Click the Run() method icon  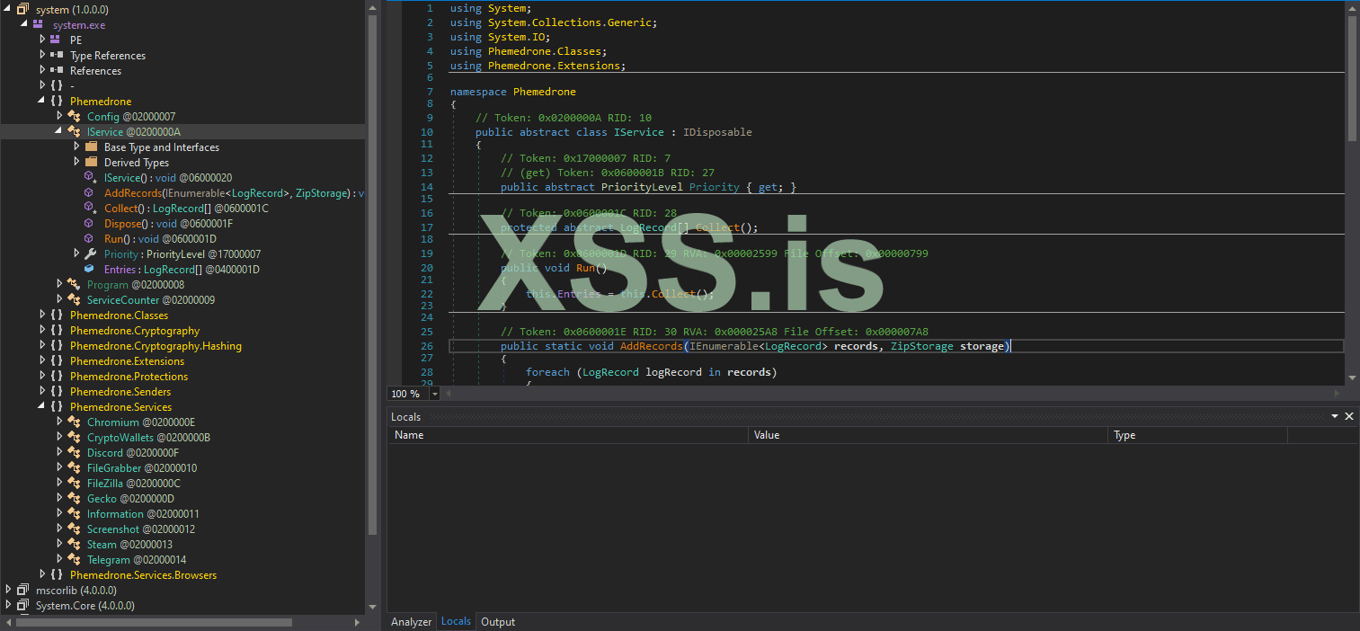[89, 239]
